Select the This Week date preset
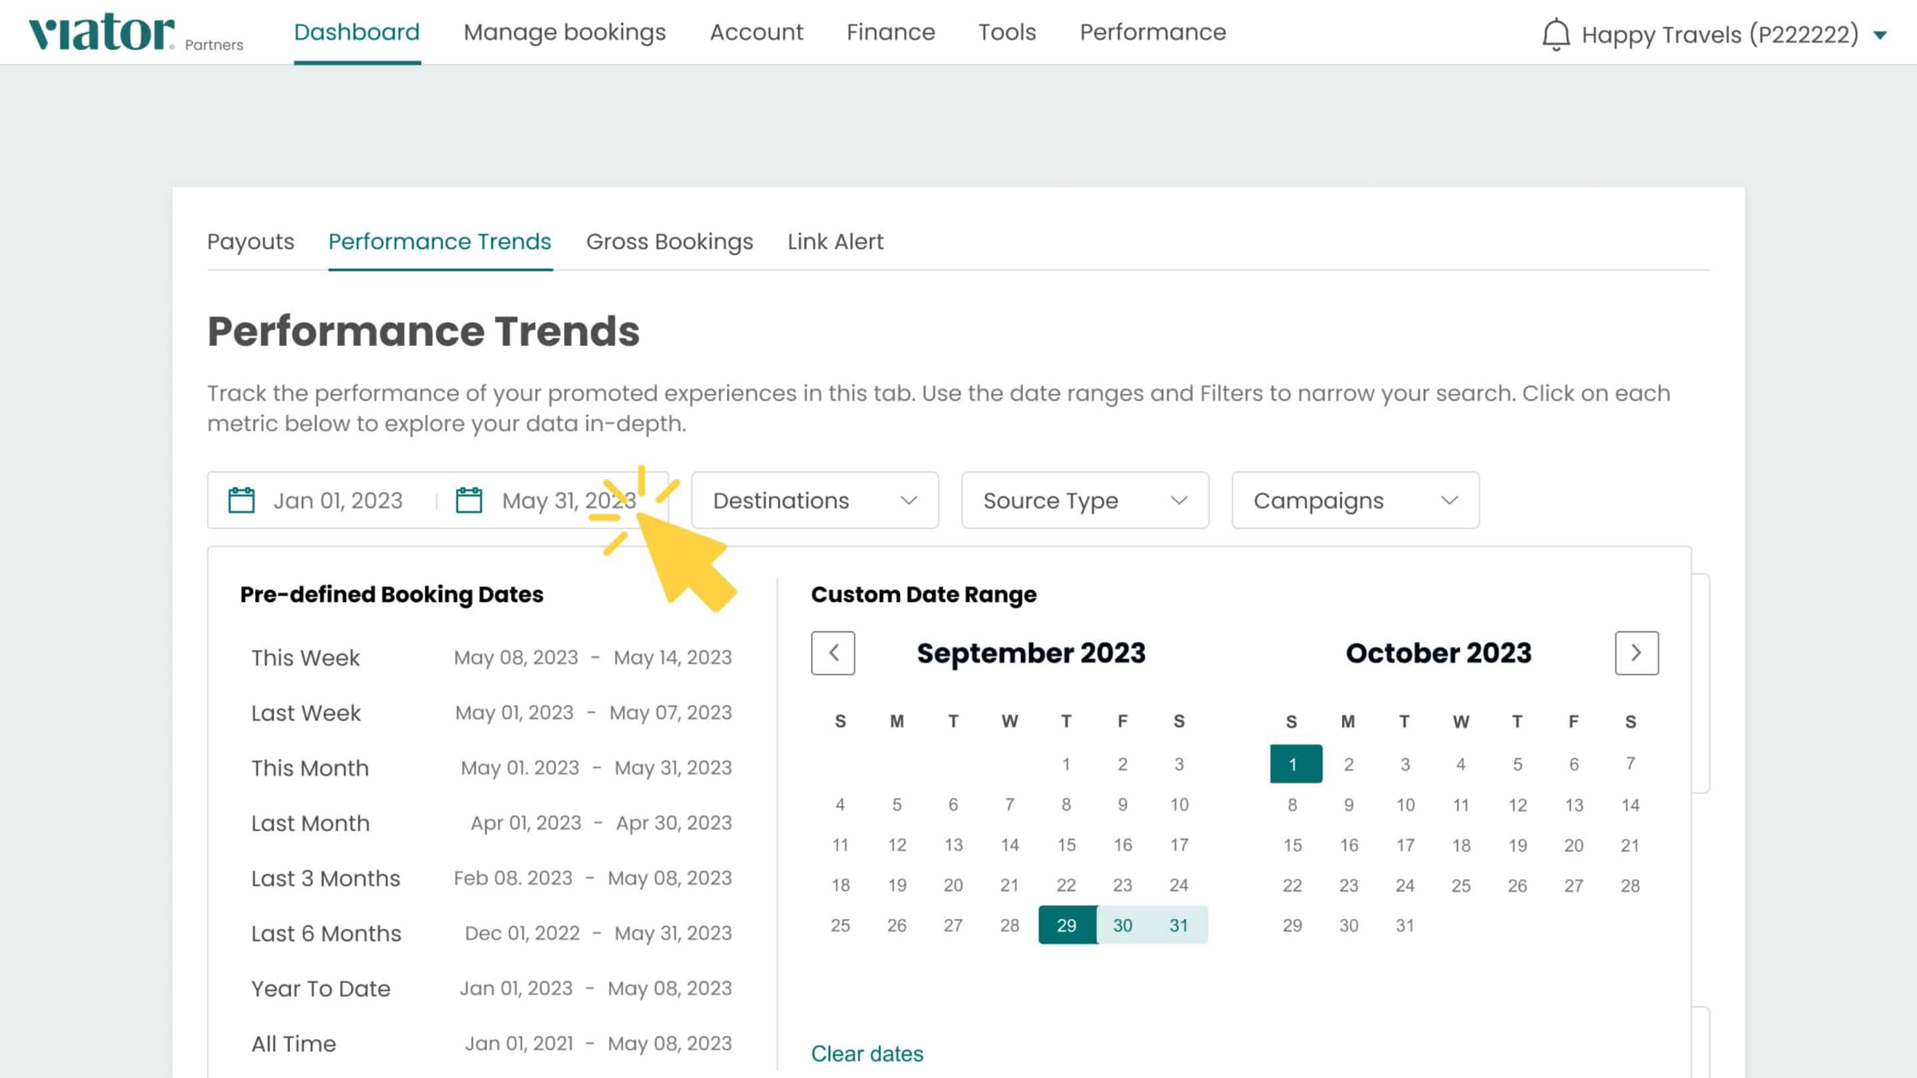1917x1078 pixels. (x=491, y=657)
